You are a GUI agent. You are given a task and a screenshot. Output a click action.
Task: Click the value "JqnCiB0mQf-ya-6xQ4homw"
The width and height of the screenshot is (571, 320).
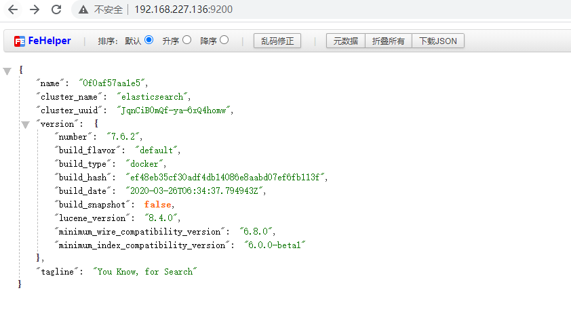pyautogui.click(x=174, y=111)
